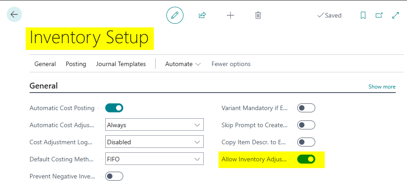Click the trash delete icon
Viewport: 407px width, 191px height.
point(258,15)
